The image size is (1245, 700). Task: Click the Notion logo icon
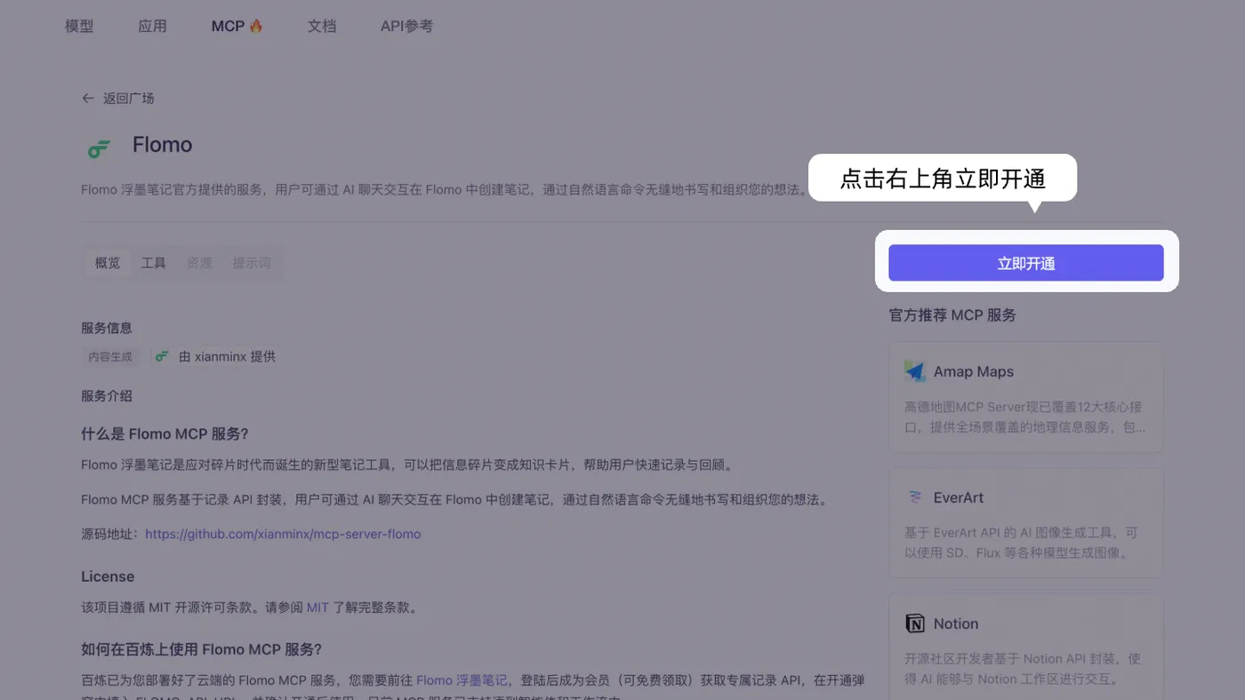(915, 624)
